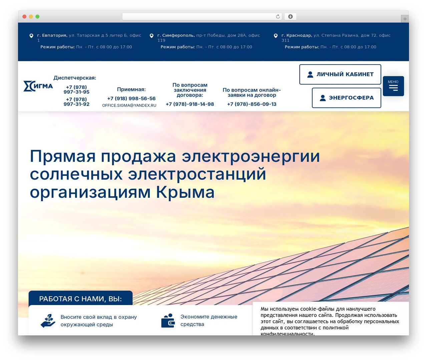Click the 'Диспетчерская:' label
Screen dimensions: 427x361
pos(75,78)
